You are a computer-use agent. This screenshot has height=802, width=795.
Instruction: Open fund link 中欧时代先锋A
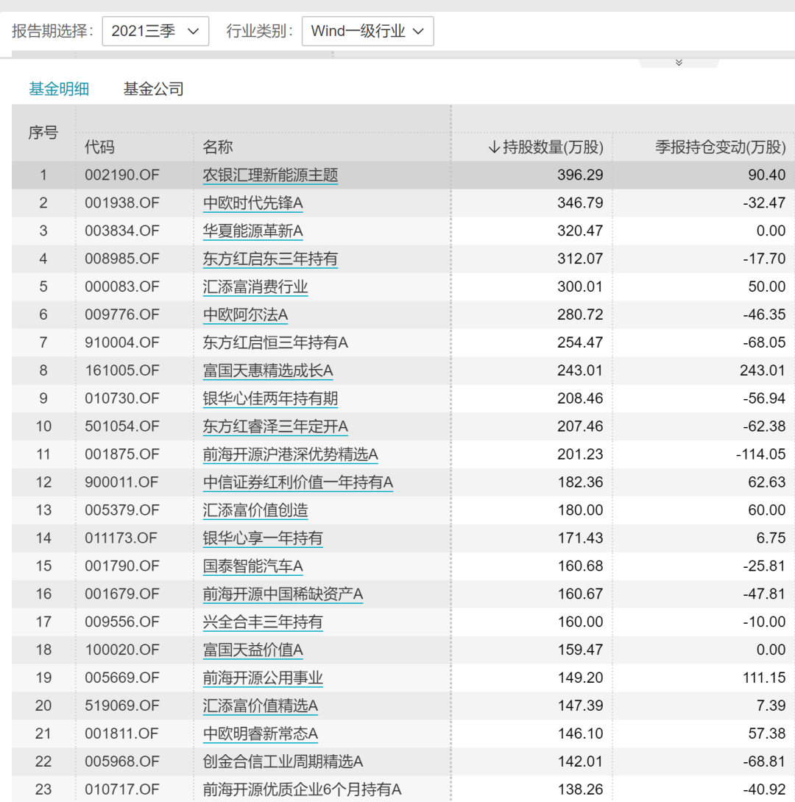tap(252, 203)
